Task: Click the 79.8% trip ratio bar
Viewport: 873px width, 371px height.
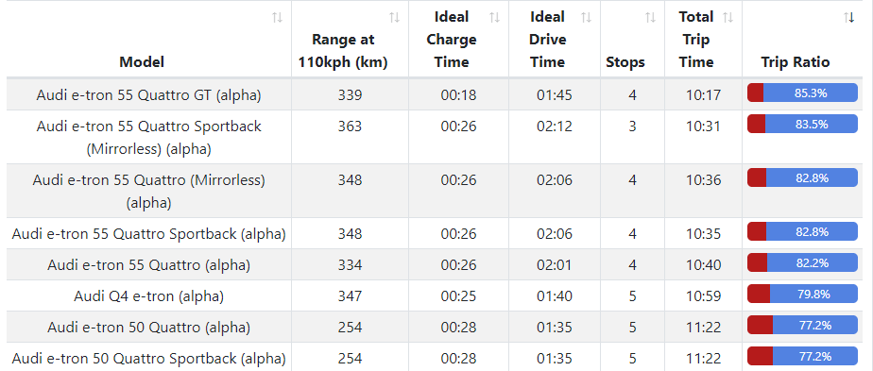Action: 802,294
